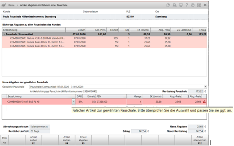Sort upper table by Datum column
The image size is (234, 146).
[76, 30]
